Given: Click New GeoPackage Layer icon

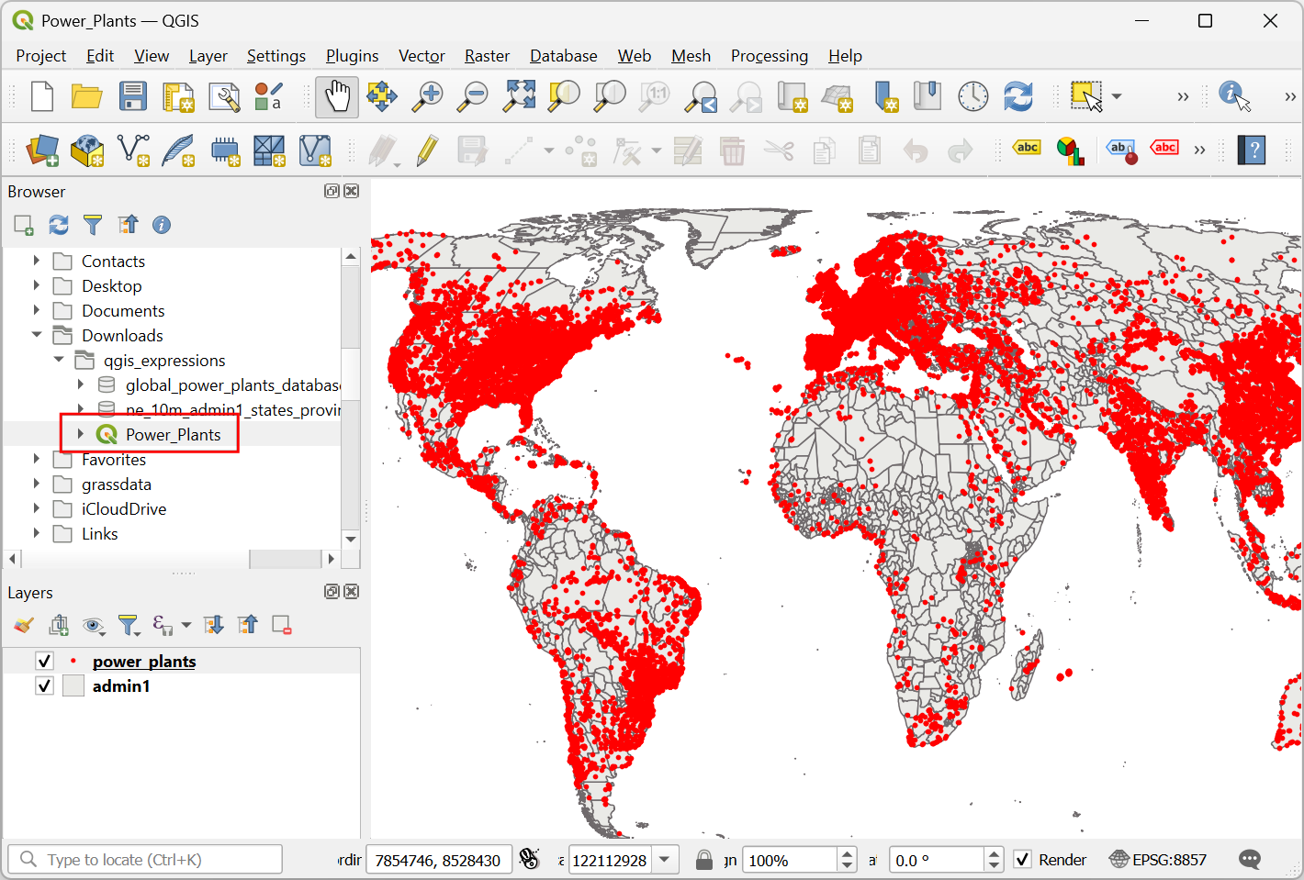Looking at the screenshot, I should (88, 150).
